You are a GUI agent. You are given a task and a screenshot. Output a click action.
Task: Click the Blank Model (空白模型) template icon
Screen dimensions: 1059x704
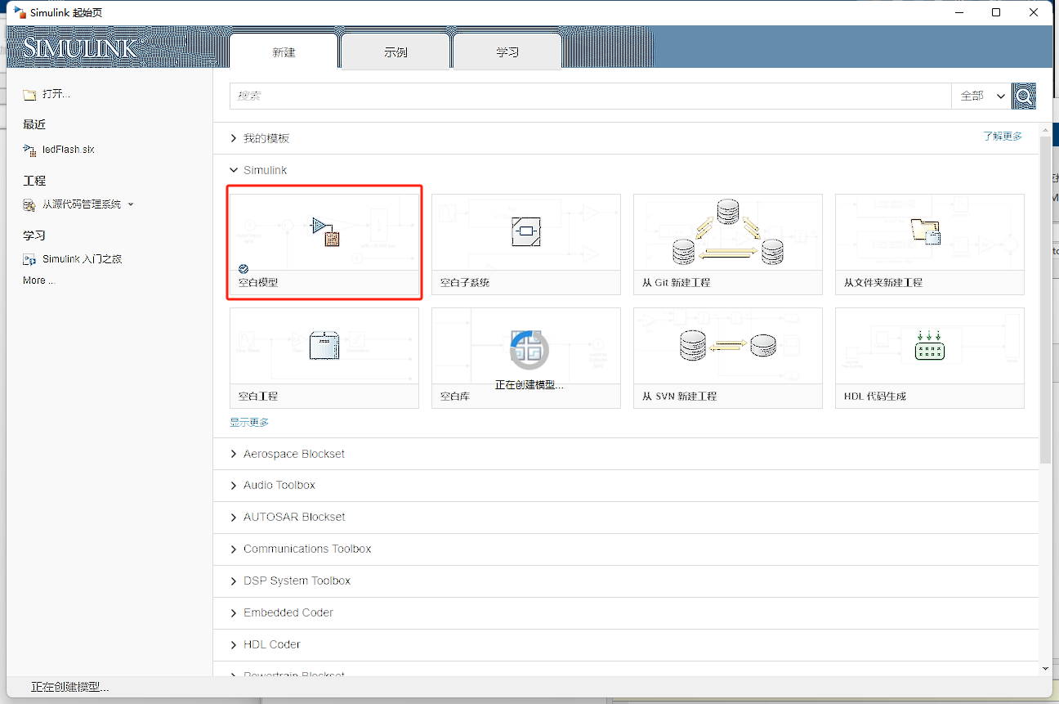tap(325, 231)
